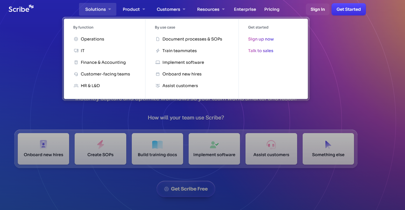Open Customer-facing teams solution

tap(105, 74)
